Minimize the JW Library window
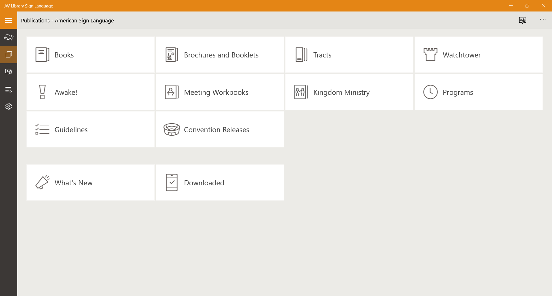 [511, 6]
